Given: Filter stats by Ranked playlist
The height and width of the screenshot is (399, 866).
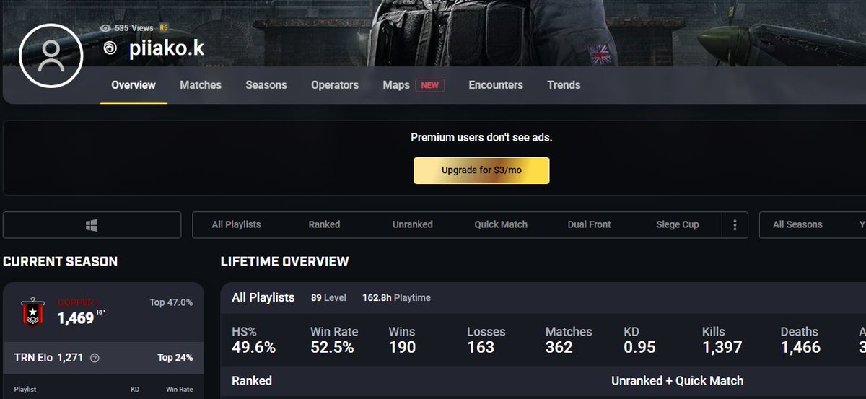Looking at the screenshot, I should point(324,224).
